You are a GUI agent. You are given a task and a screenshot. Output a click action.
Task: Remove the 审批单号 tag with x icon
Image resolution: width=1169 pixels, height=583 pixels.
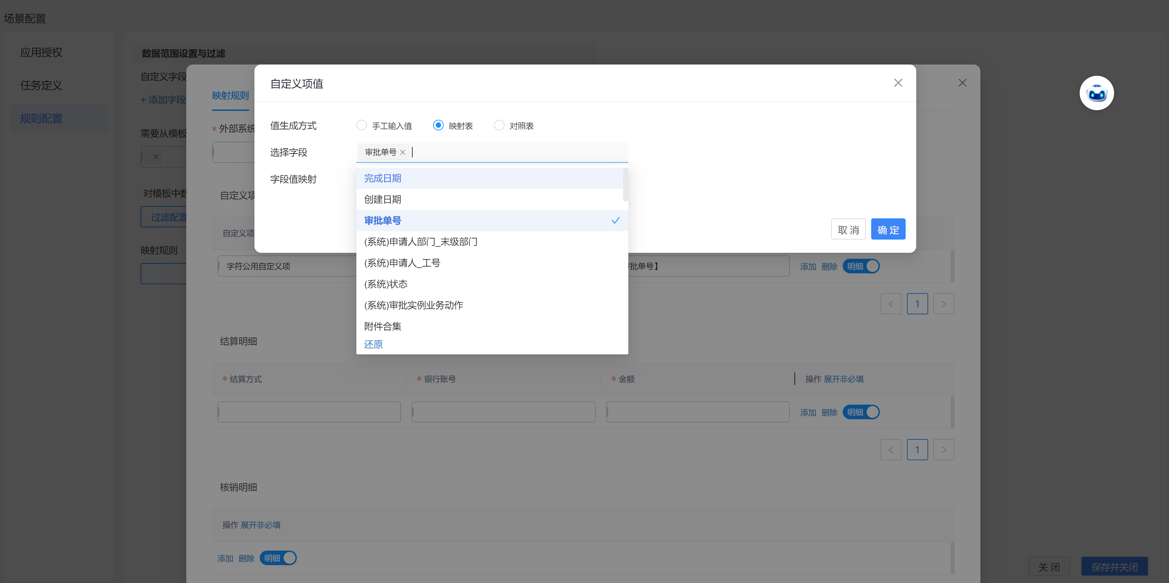[403, 153]
